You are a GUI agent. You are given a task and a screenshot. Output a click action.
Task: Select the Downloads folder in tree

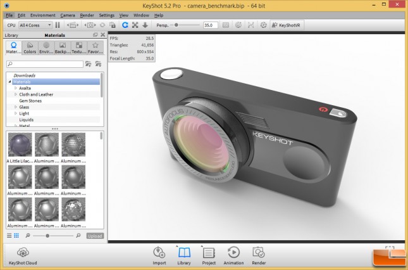pyautogui.click(x=25, y=75)
